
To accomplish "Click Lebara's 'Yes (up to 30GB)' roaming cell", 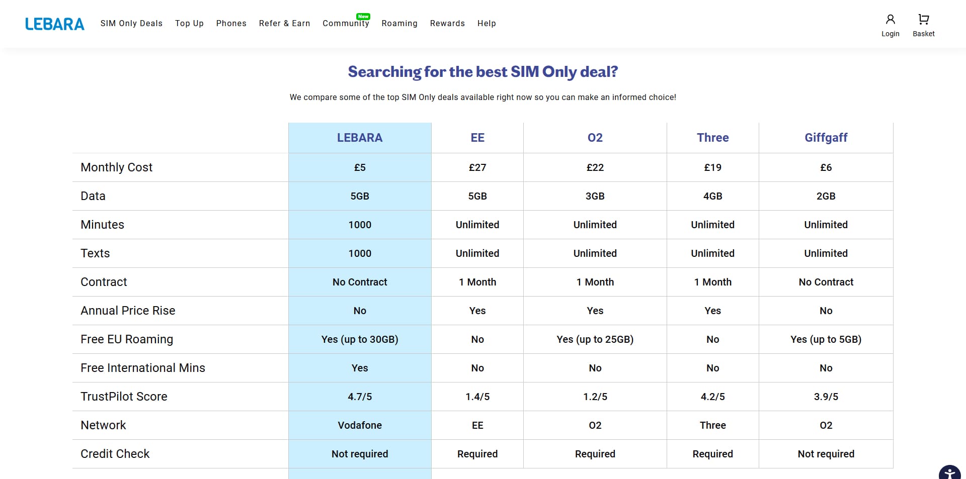I will (360, 339).
